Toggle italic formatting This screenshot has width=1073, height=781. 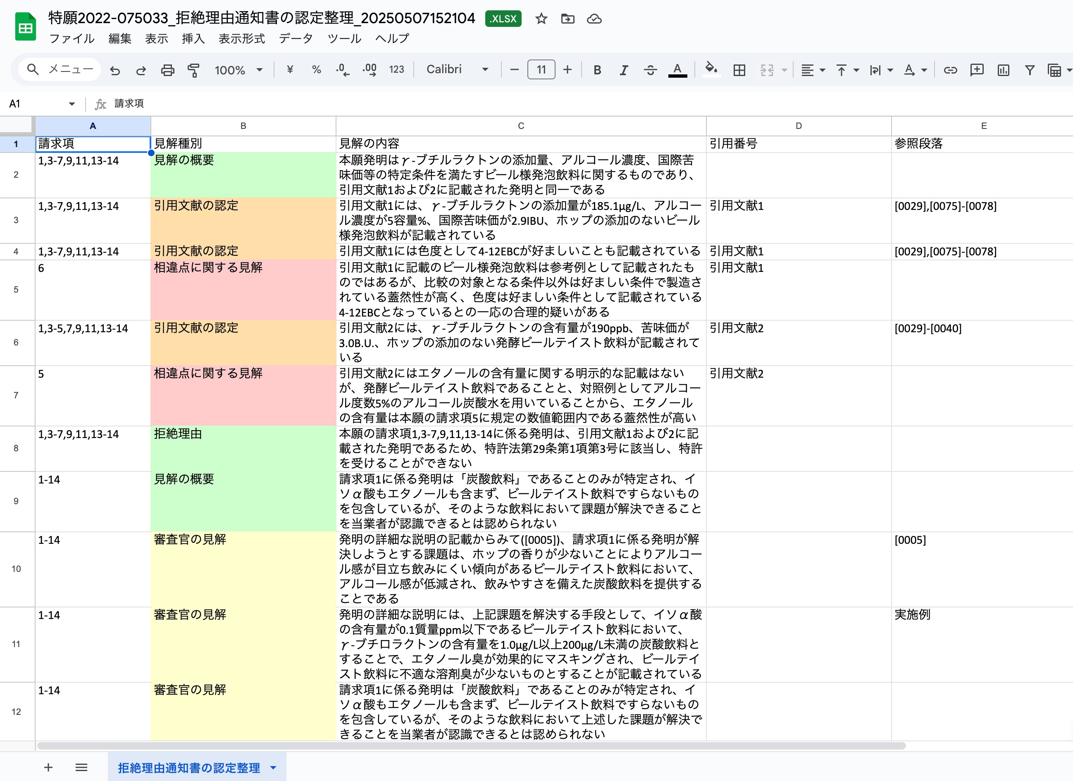pyautogui.click(x=624, y=69)
